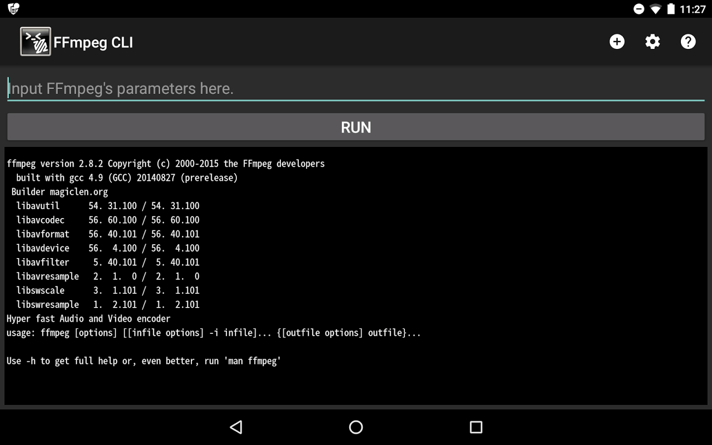Tap the notification icon in top-left corner
Image resolution: width=712 pixels, height=445 pixels.
(14, 8)
